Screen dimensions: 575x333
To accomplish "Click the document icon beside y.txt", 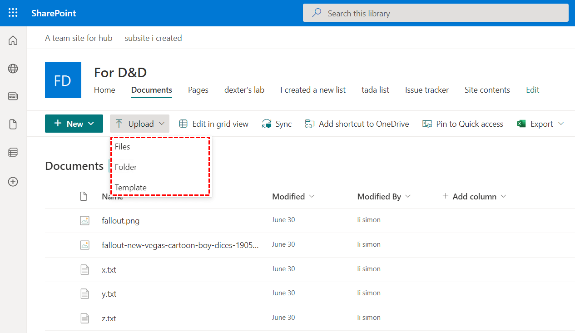I will coord(84,294).
